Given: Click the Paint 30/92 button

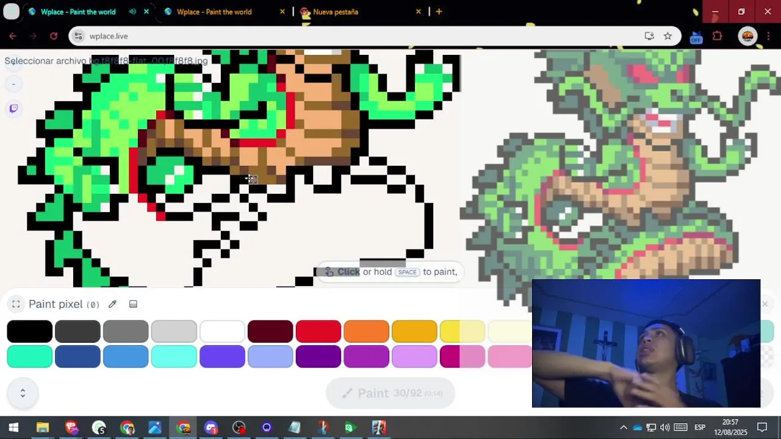Looking at the screenshot, I should [390, 393].
